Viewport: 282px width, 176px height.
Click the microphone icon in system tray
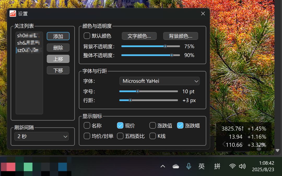tap(189, 166)
